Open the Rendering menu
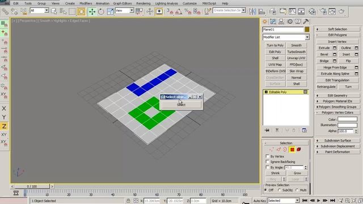 click(x=143, y=3)
